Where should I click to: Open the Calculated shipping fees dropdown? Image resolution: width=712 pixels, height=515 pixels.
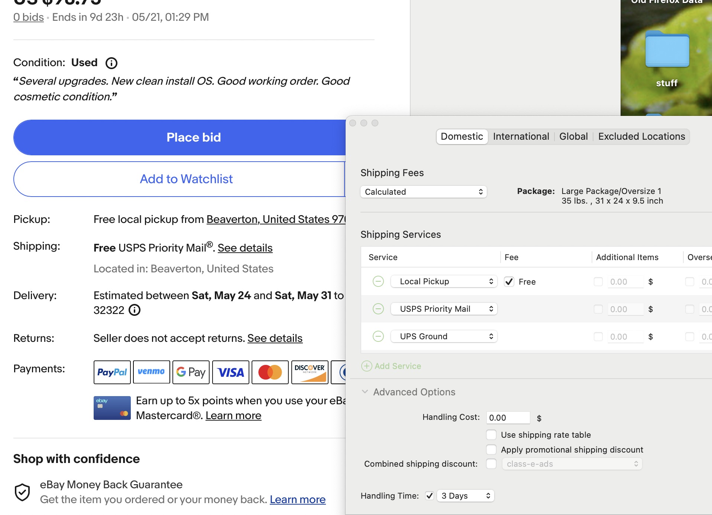pos(424,192)
